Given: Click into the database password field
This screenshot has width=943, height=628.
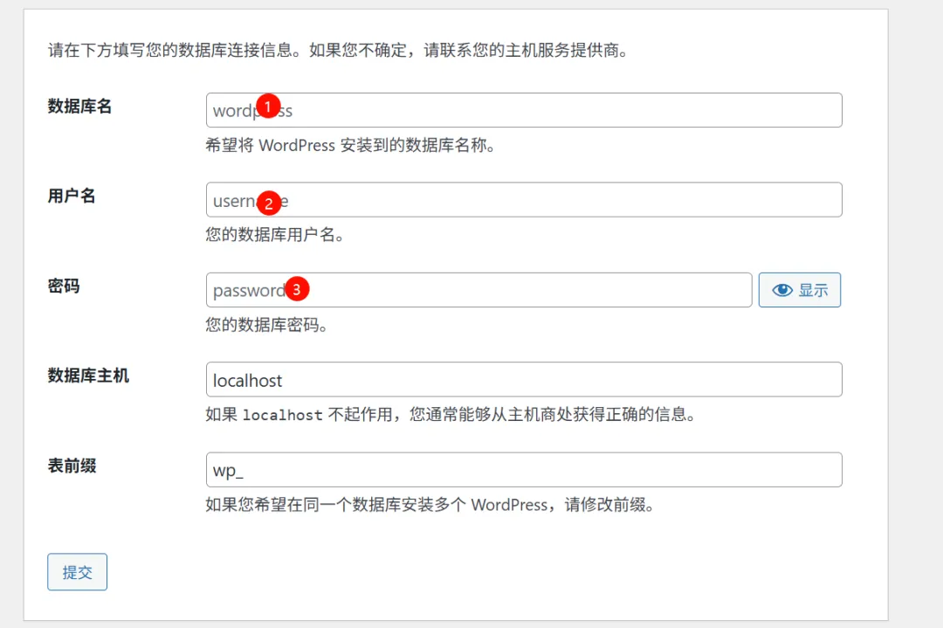Looking at the screenshot, I should pos(478,290).
